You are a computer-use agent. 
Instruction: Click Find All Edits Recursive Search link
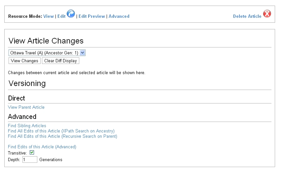pos(62,136)
